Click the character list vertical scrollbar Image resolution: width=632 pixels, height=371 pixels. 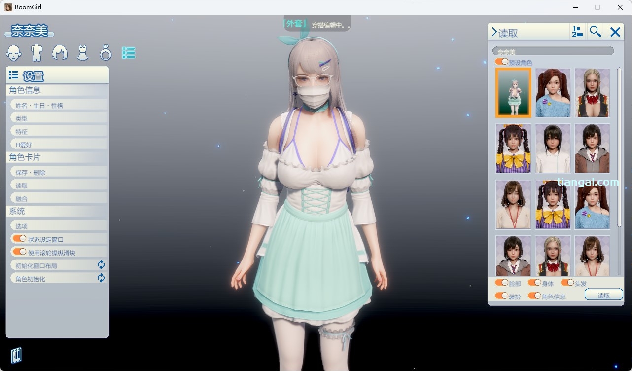[x=619, y=148]
